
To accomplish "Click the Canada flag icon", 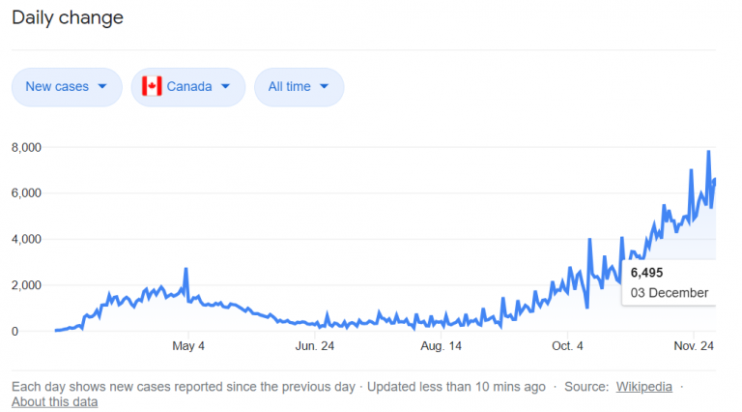I will (152, 87).
